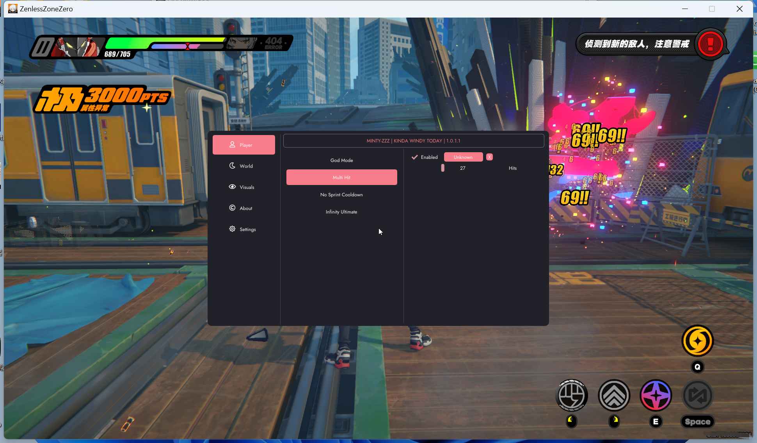Click the Hits label dropdown area
Image resolution: width=757 pixels, height=443 pixels.
click(512, 168)
